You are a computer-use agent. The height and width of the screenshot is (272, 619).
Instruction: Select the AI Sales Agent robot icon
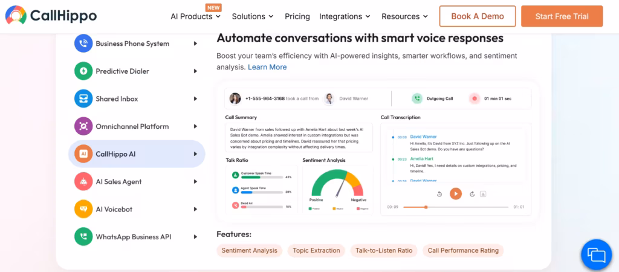[x=83, y=181]
